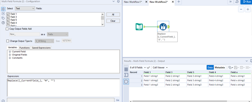Click the Replace annotation under the tool

click(x=167, y=37)
